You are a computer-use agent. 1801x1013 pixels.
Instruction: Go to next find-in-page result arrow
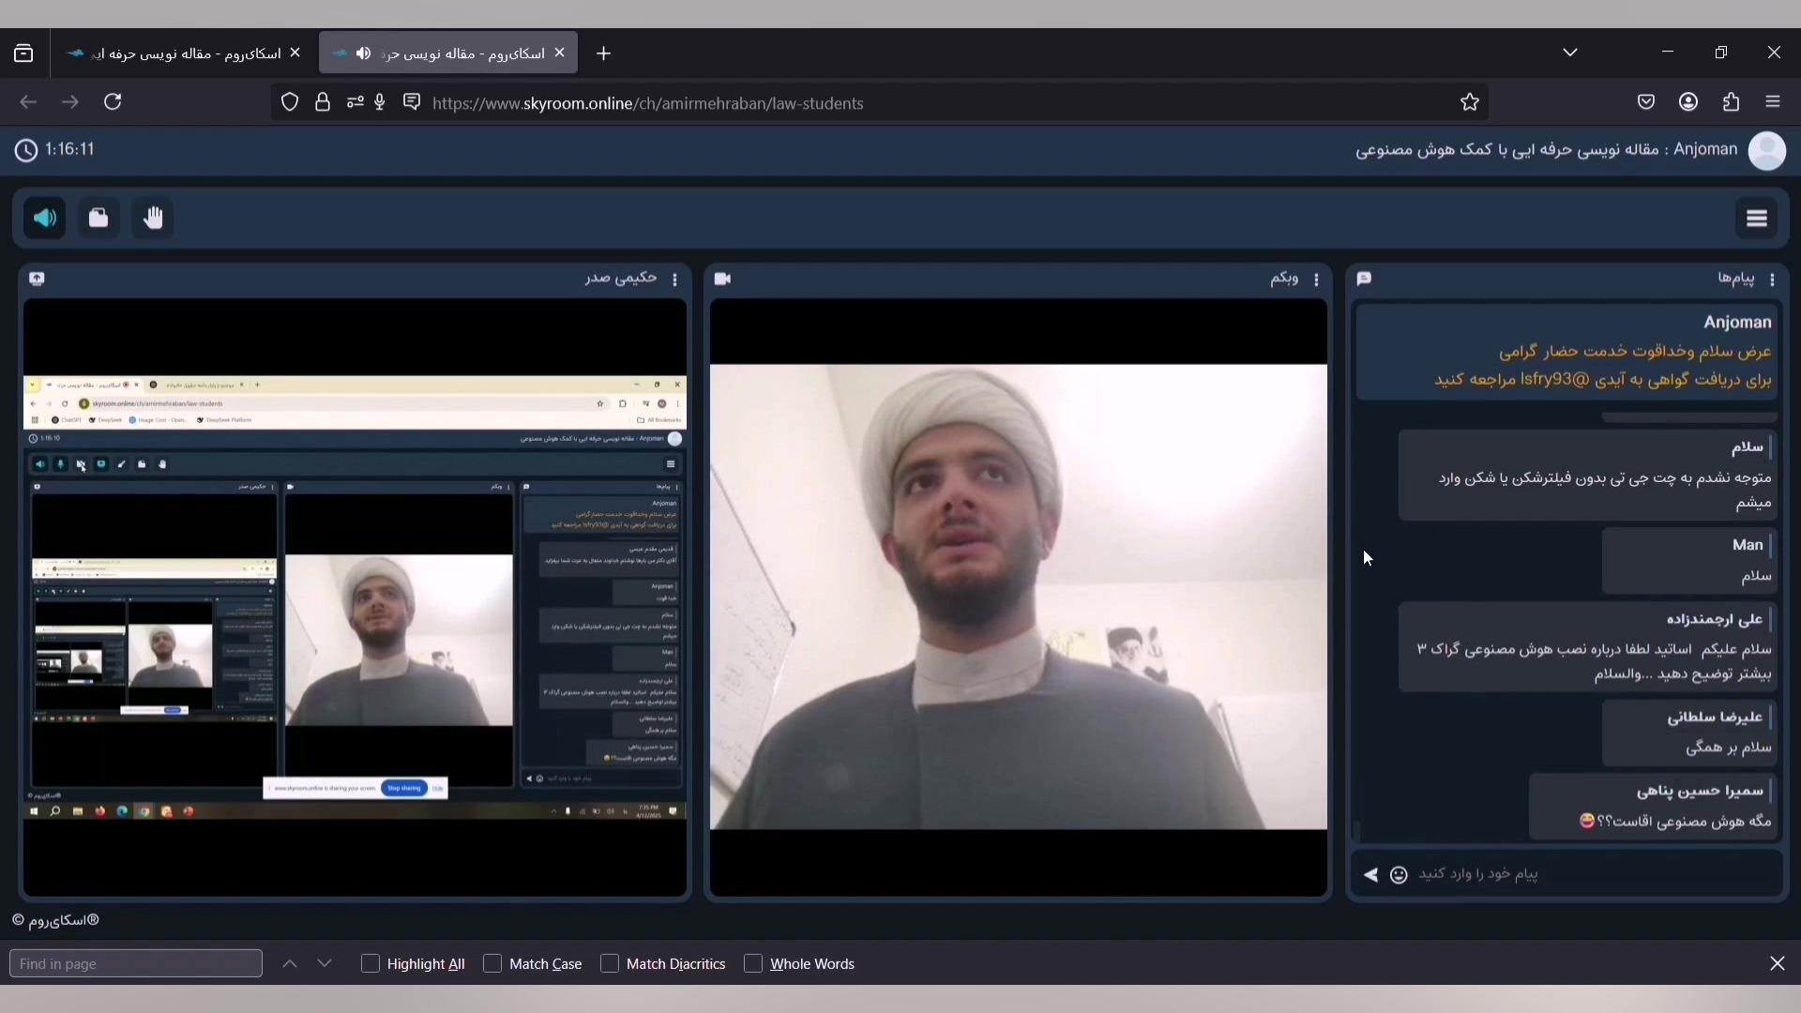point(325,964)
